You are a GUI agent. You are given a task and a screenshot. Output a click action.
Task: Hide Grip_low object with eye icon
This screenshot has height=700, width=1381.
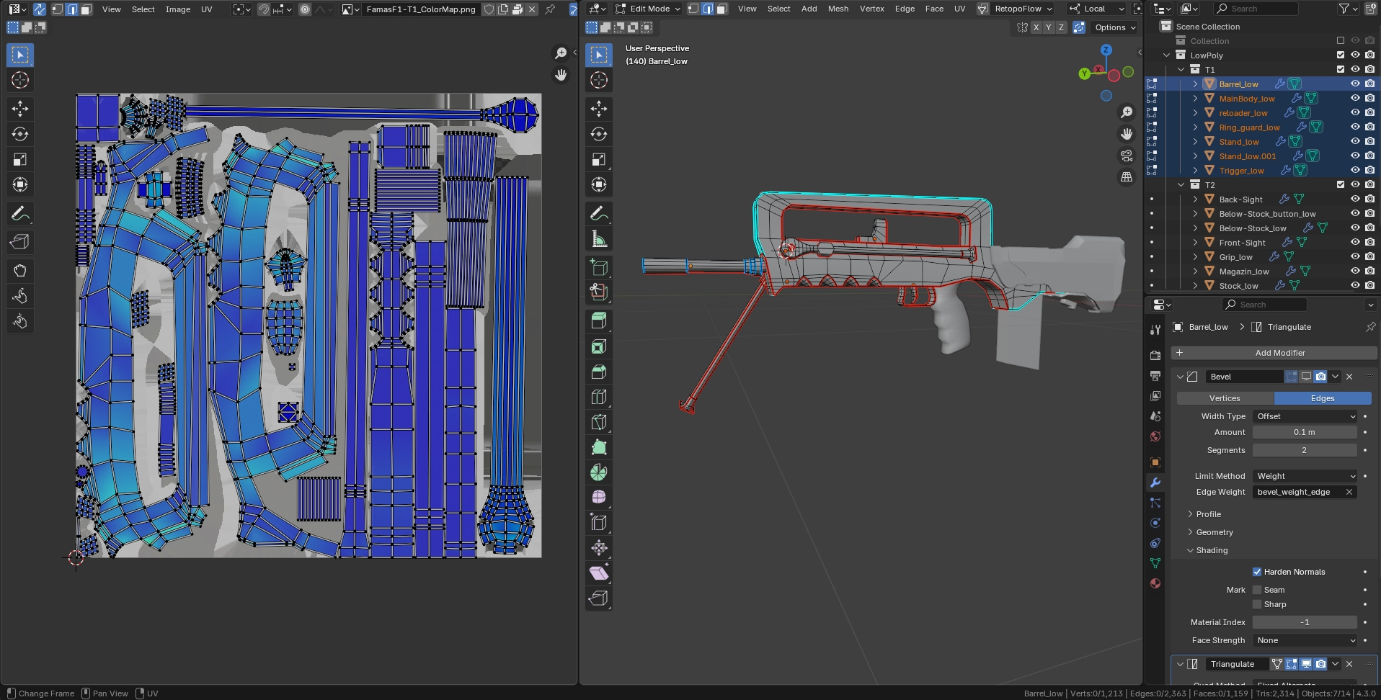pos(1355,257)
